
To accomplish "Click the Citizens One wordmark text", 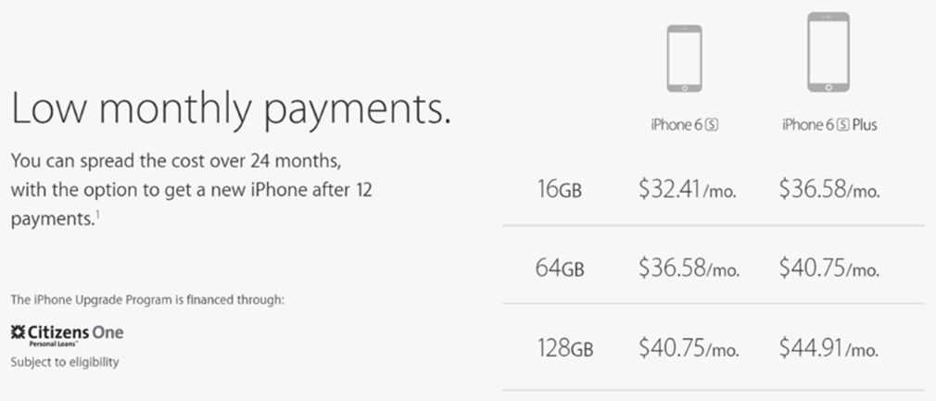I will 76,332.
